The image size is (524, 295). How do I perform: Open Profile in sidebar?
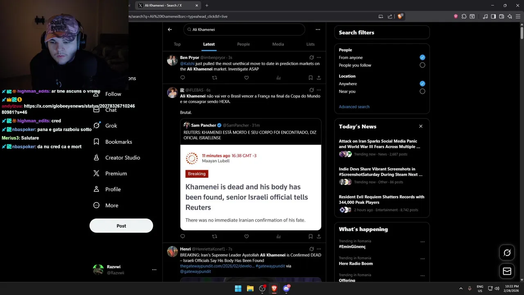click(x=107, y=189)
